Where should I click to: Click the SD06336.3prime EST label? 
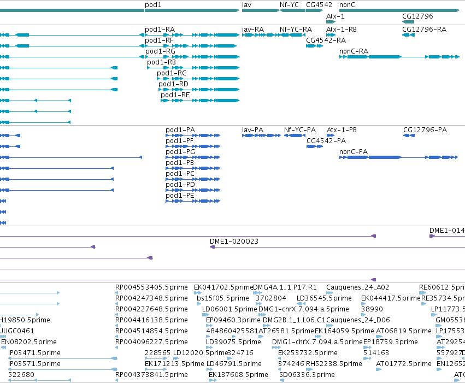click(307, 375)
